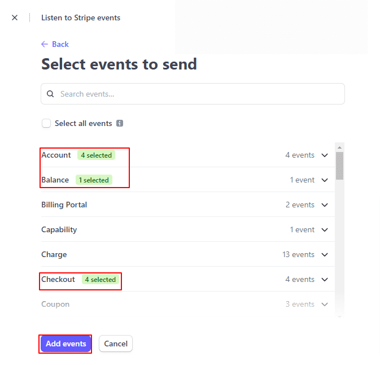Open the Account category row

tap(188, 155)
